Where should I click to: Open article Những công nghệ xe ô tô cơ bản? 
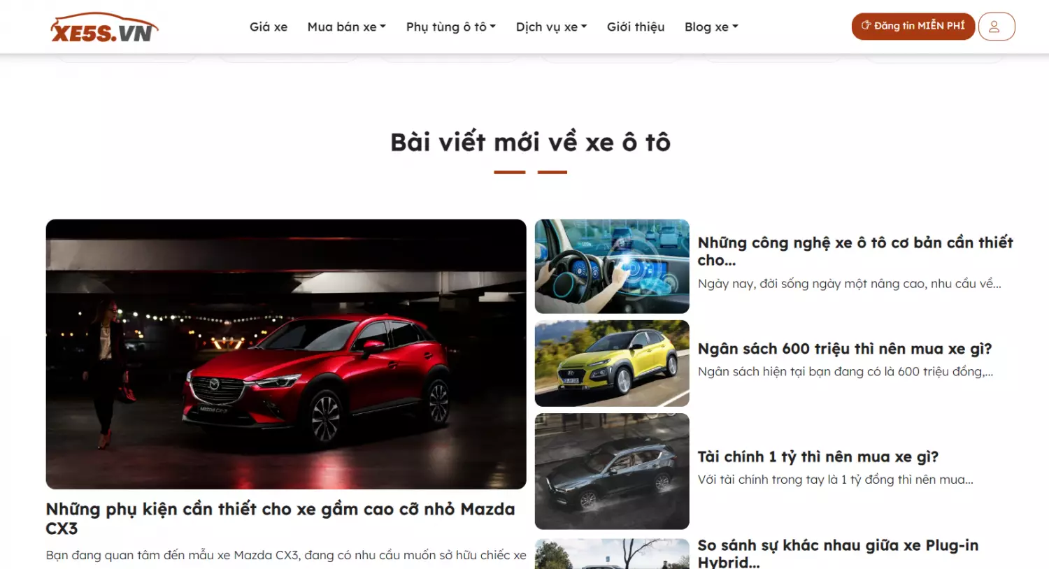pos(855,251)
